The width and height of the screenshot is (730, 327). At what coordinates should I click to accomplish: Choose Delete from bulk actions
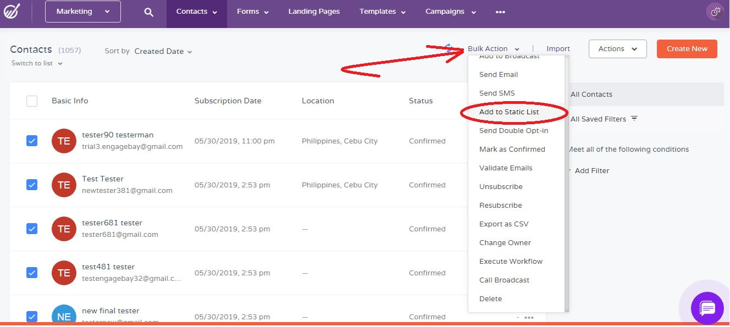(490, 299)
